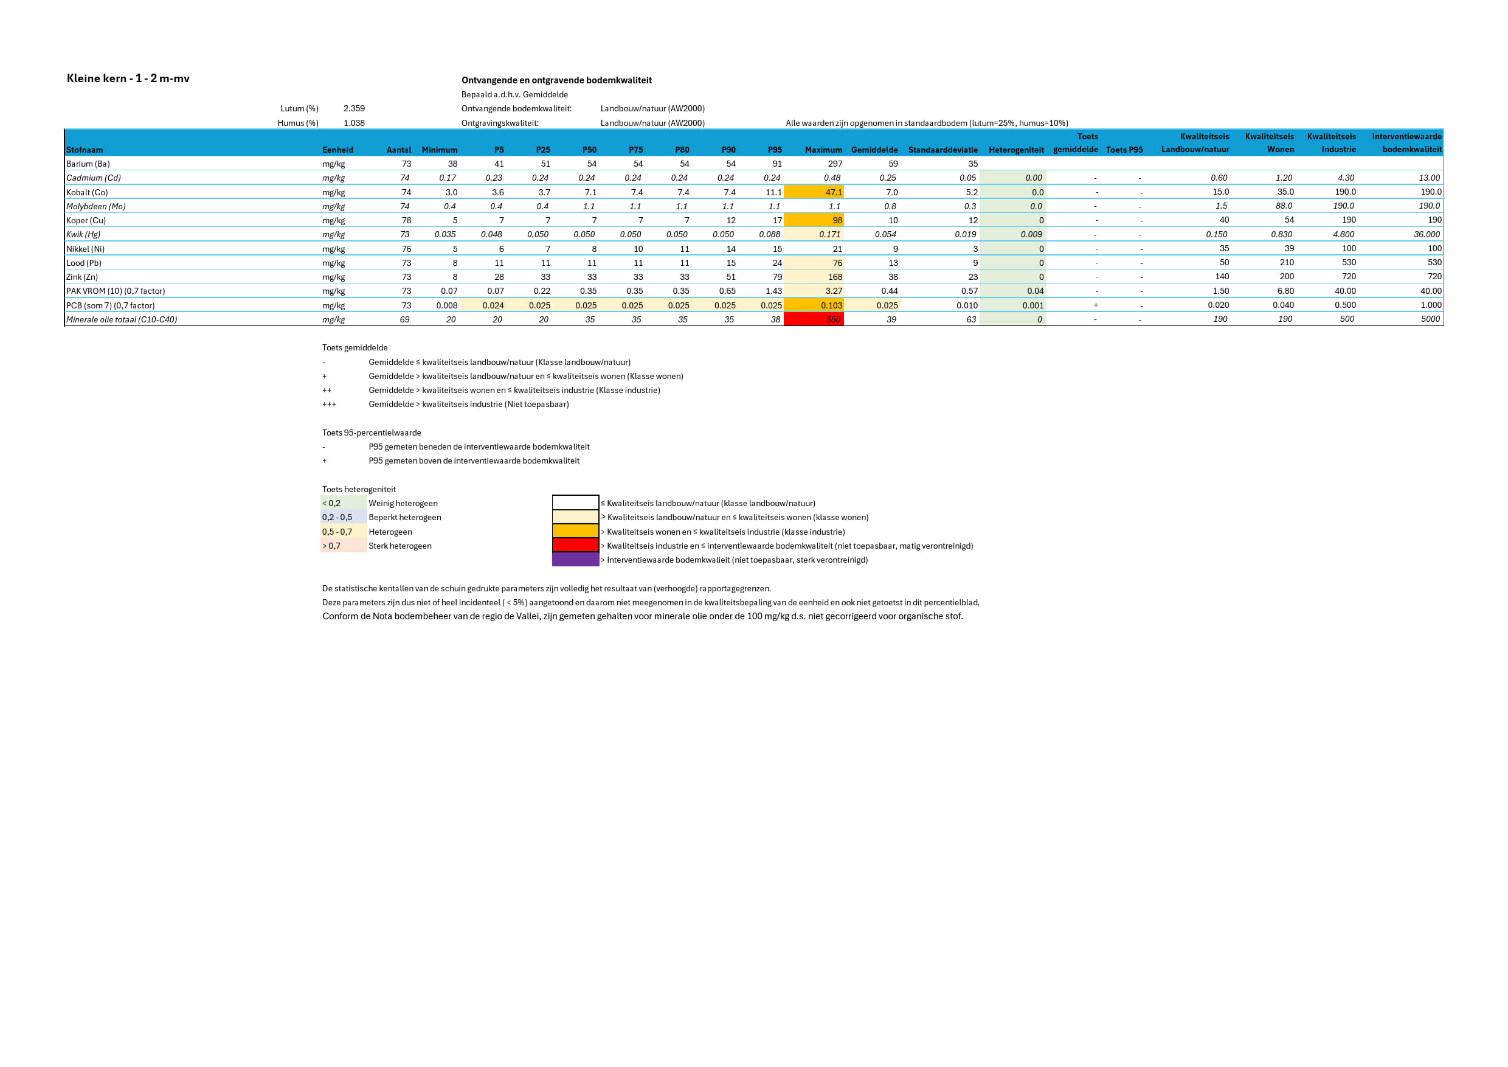Select the Kobalt maximum value 47.1
1508x1067 pixels.
(833, 192)
